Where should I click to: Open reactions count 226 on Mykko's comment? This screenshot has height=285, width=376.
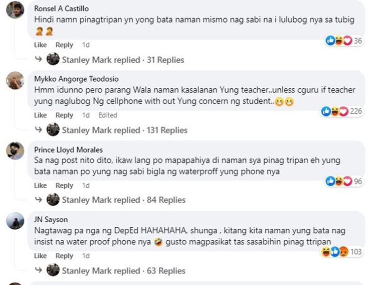click(342, 111)
